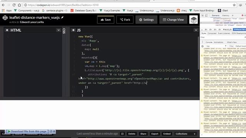Open the Apps bookmarks shortcut

coord(7,10)
